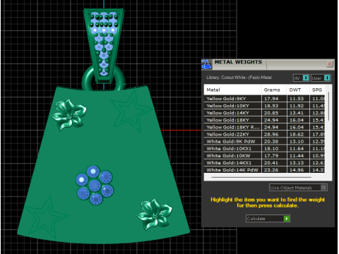Screen dimensions: 339x254
Task: Select the lower-right flower ornament on pendant
Action: (155, 214)
